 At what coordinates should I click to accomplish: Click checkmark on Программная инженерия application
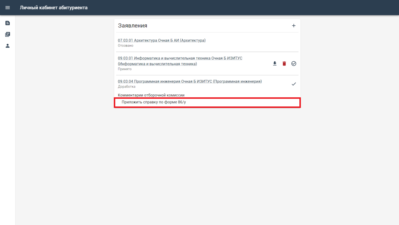tap(294, 84)
